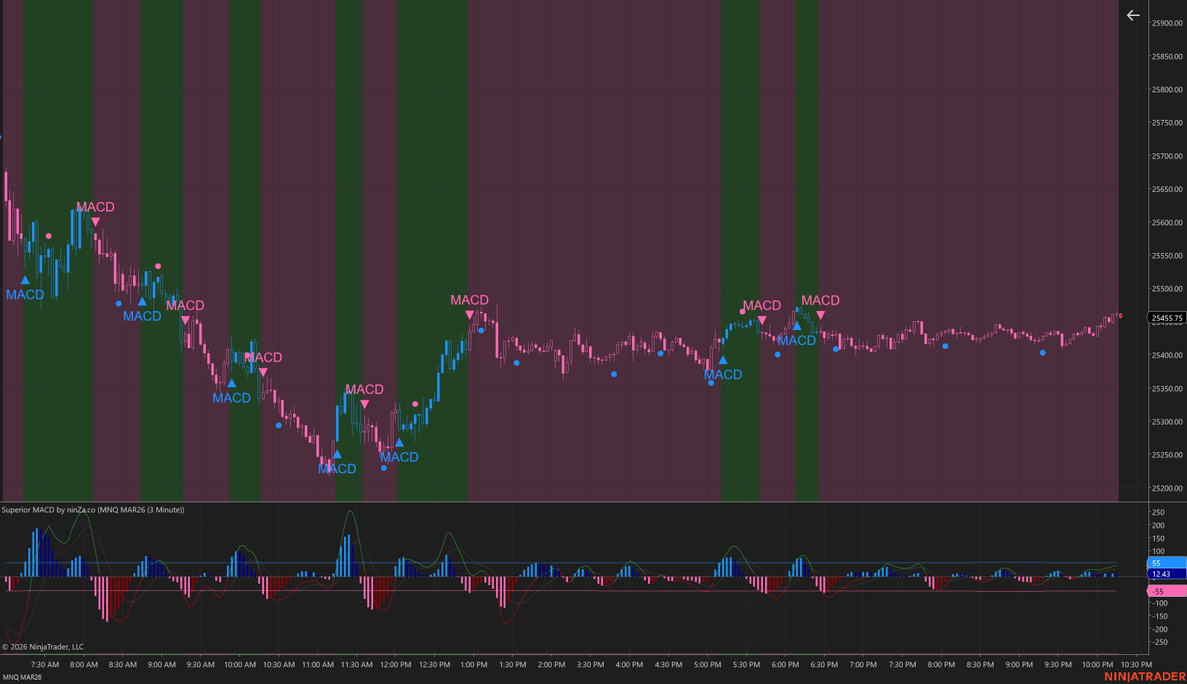Click the blue 55 indicator level marker
This screenshot has width=1187, height=684.
pyautogui.click(x=1167, y=563)
